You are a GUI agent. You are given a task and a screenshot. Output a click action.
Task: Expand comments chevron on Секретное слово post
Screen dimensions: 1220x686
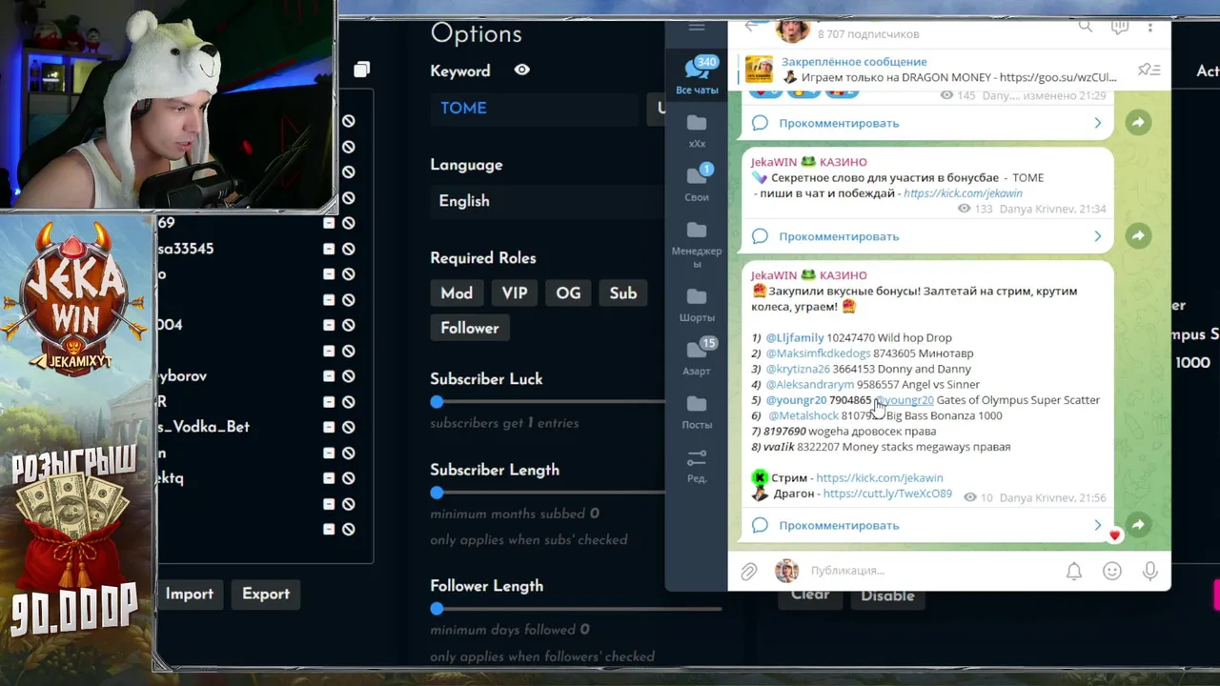[x=1098, y=236]
